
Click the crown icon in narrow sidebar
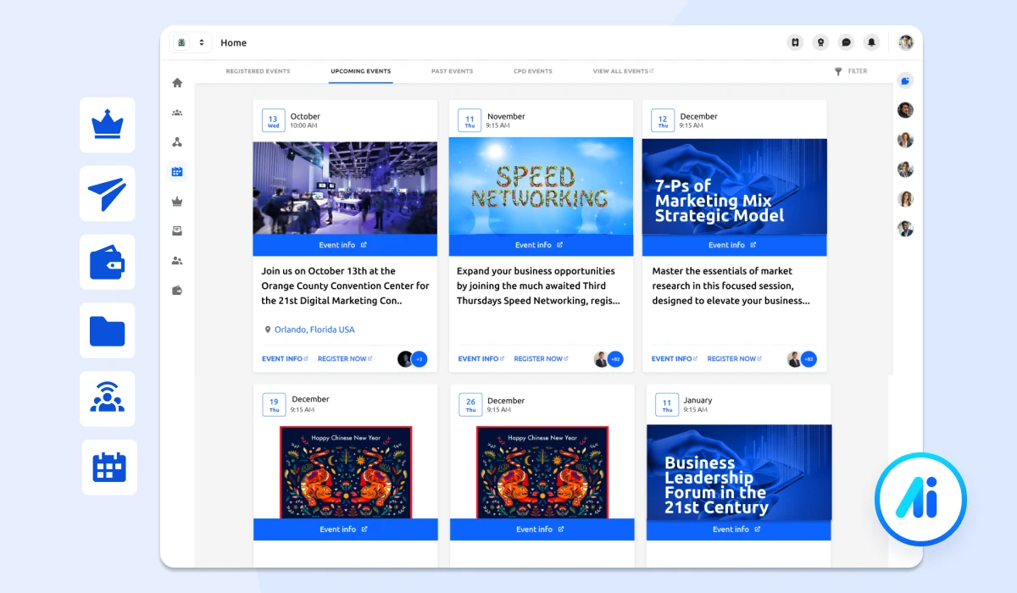(x=177, y=202)
